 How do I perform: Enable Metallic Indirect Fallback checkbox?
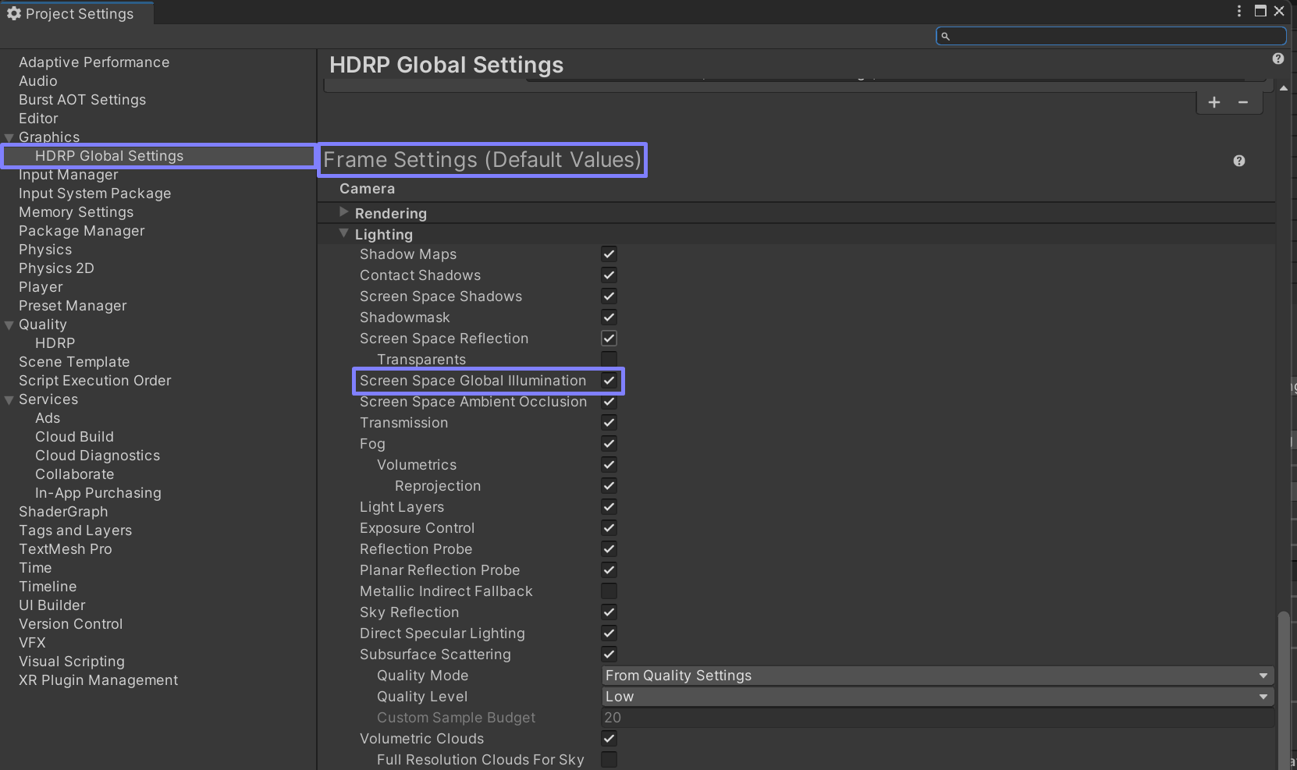(x=609, y=591)
